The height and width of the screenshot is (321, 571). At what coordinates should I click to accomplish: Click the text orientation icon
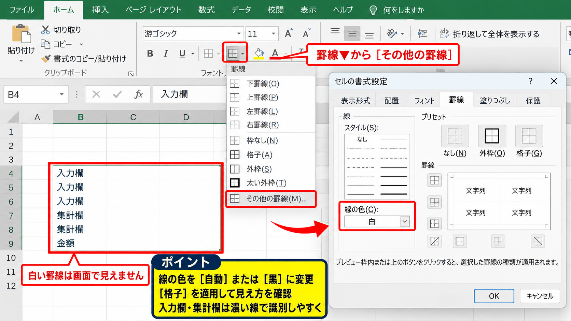[392, 33]
